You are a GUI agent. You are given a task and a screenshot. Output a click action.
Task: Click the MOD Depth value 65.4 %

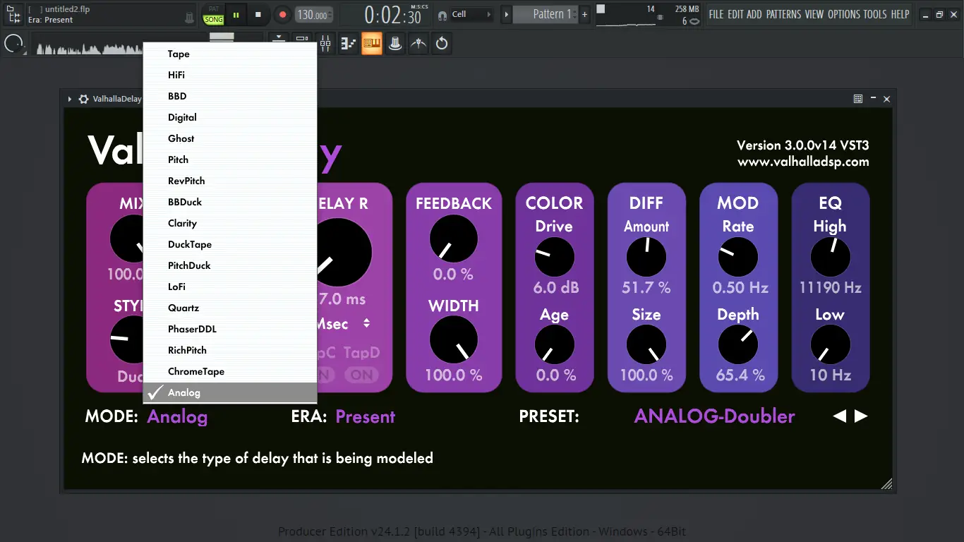pos(740,375)
